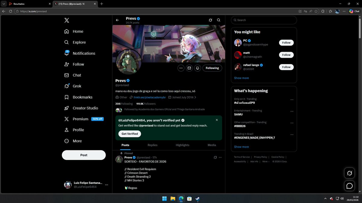Open account menu for Luiz Felipe Santana
Screen dimensions: 362x203
86,185
